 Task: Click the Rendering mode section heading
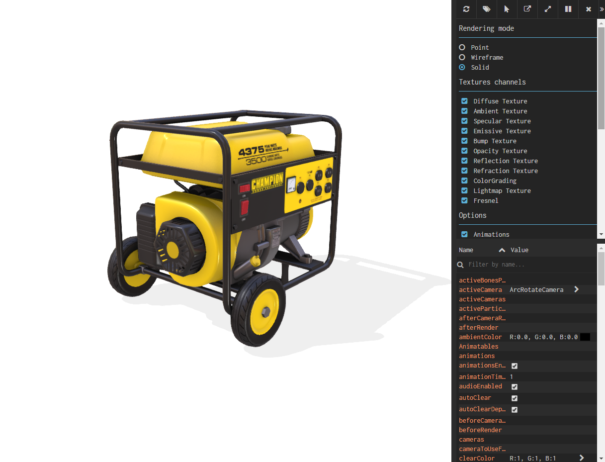(486, 28)
